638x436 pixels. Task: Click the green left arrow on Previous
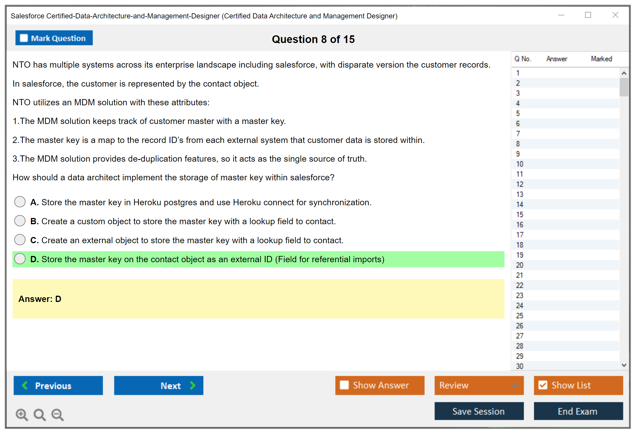pos(25,385)
